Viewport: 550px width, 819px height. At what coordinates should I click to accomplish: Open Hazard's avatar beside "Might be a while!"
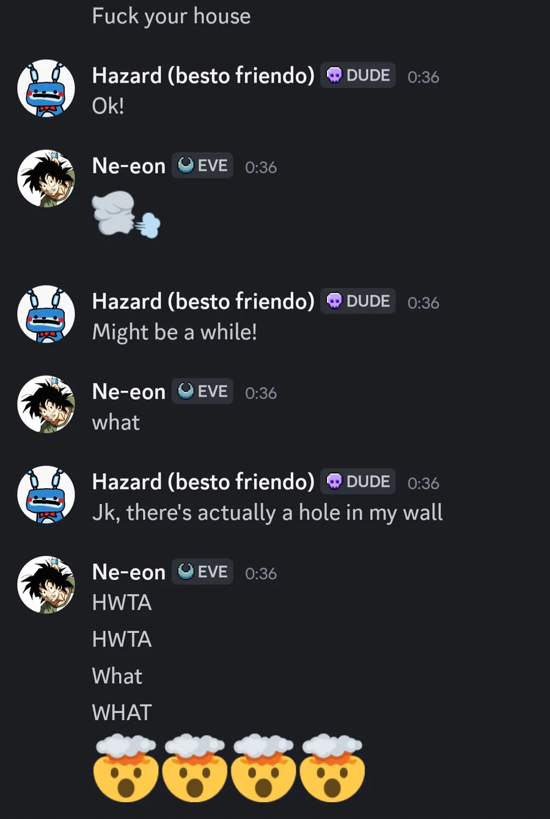(46, 314)
